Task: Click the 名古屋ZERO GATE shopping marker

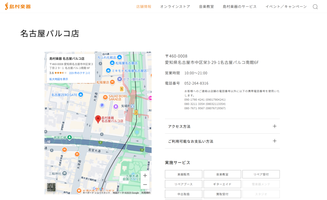Action: (81, 95)
